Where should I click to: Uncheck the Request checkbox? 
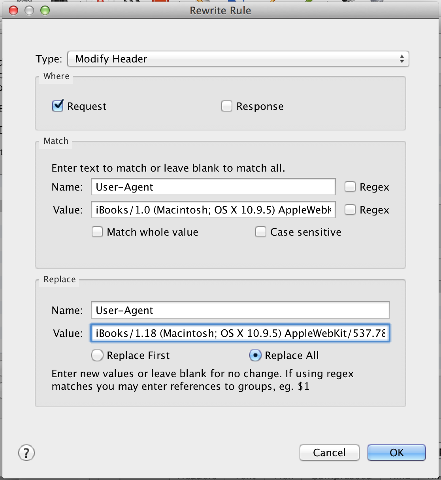(58, 106)
